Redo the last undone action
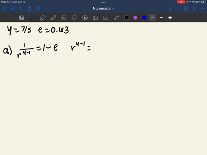The image size is (207, 155). pyautogui.click(x=178, y=9)
